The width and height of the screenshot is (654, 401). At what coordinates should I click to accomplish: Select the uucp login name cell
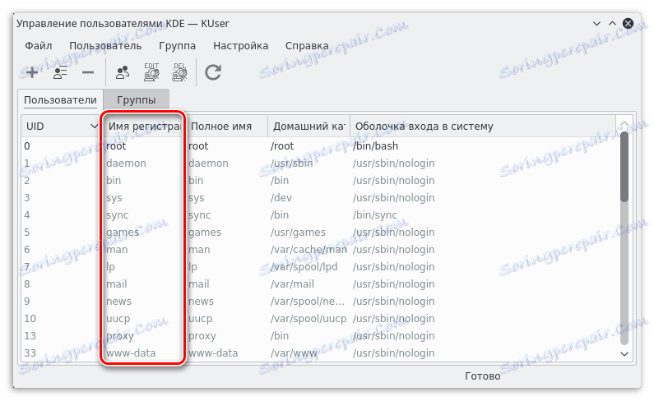tap(143, 319)
